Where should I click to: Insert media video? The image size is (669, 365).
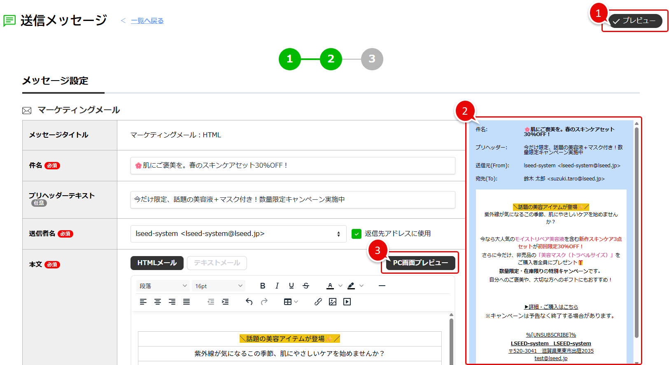point(347,302)
